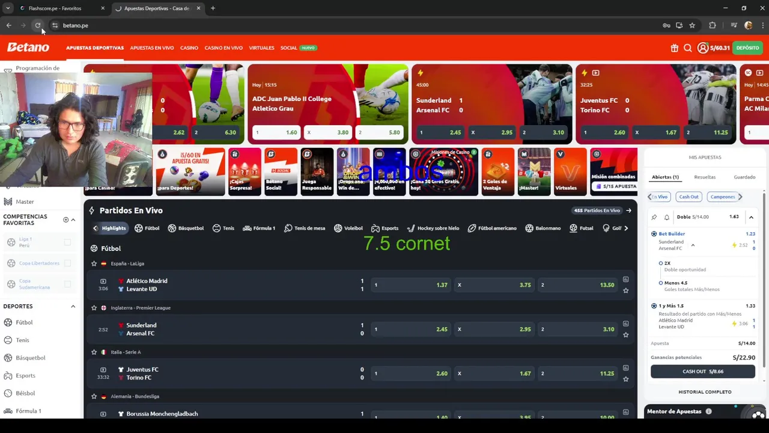Go to all 455 Partidos En Vivo arrow
This screenshot has width=769, height=433.
[628, 210]
